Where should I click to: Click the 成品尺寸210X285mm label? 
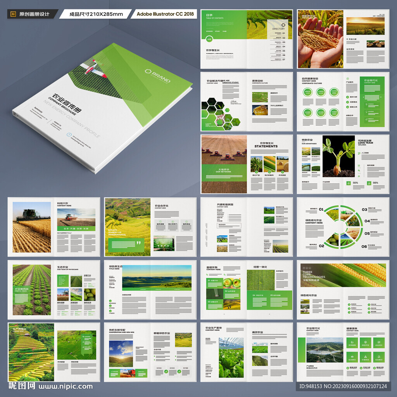click(x=96, y=14)
